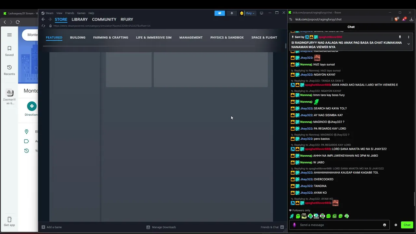Image resolution: width=416 pixels, height=234 pixels.
Task: Open Saved places in maps sidebar
Action: coord(9,51)
